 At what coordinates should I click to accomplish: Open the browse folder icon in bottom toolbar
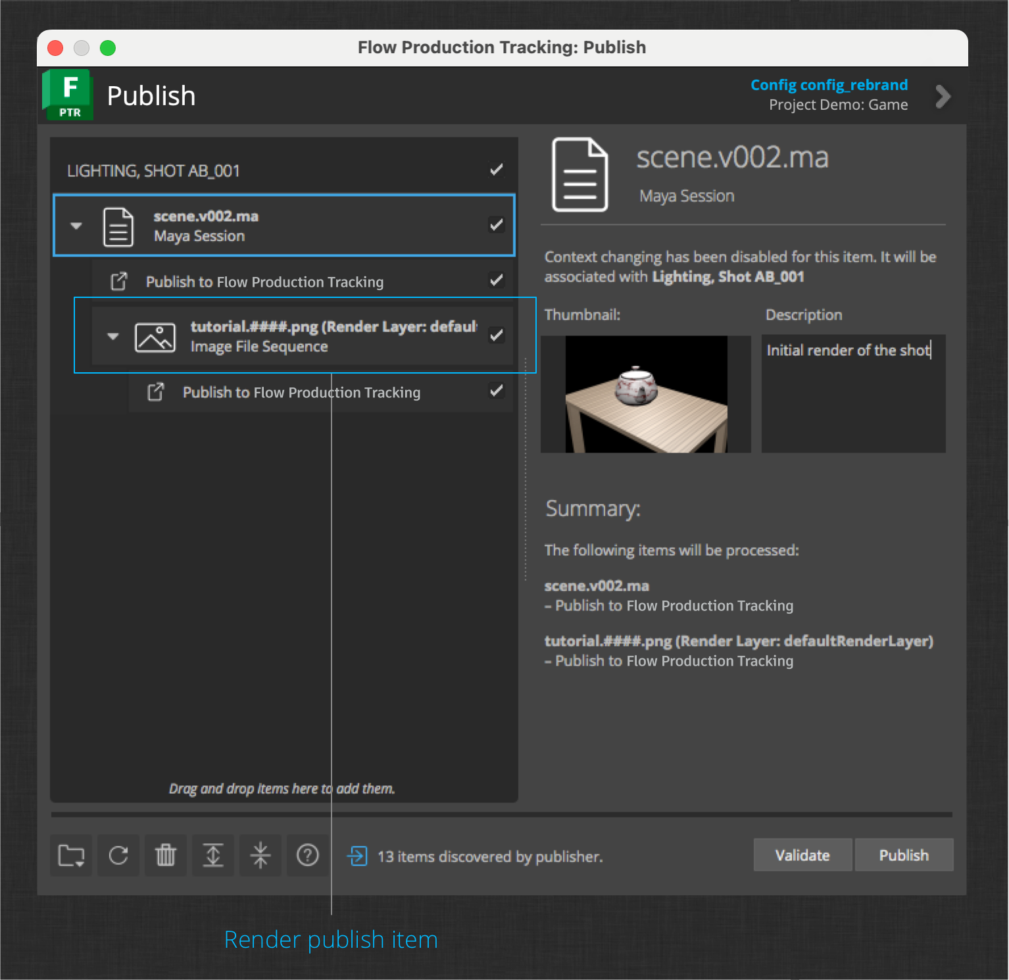72,856
